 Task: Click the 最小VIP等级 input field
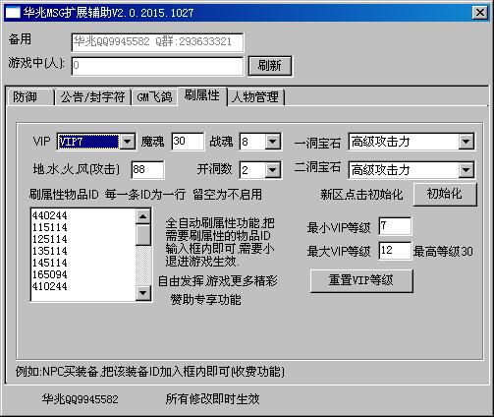[395, 226]
